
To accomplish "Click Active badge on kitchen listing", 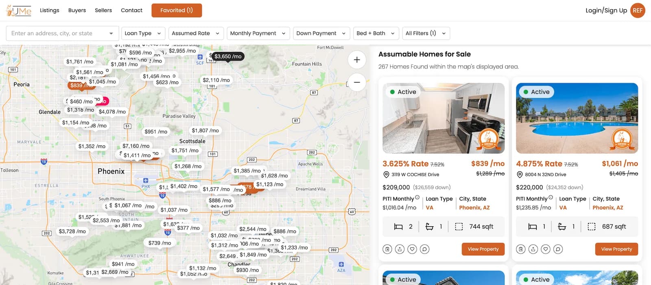I will (403, 92).
